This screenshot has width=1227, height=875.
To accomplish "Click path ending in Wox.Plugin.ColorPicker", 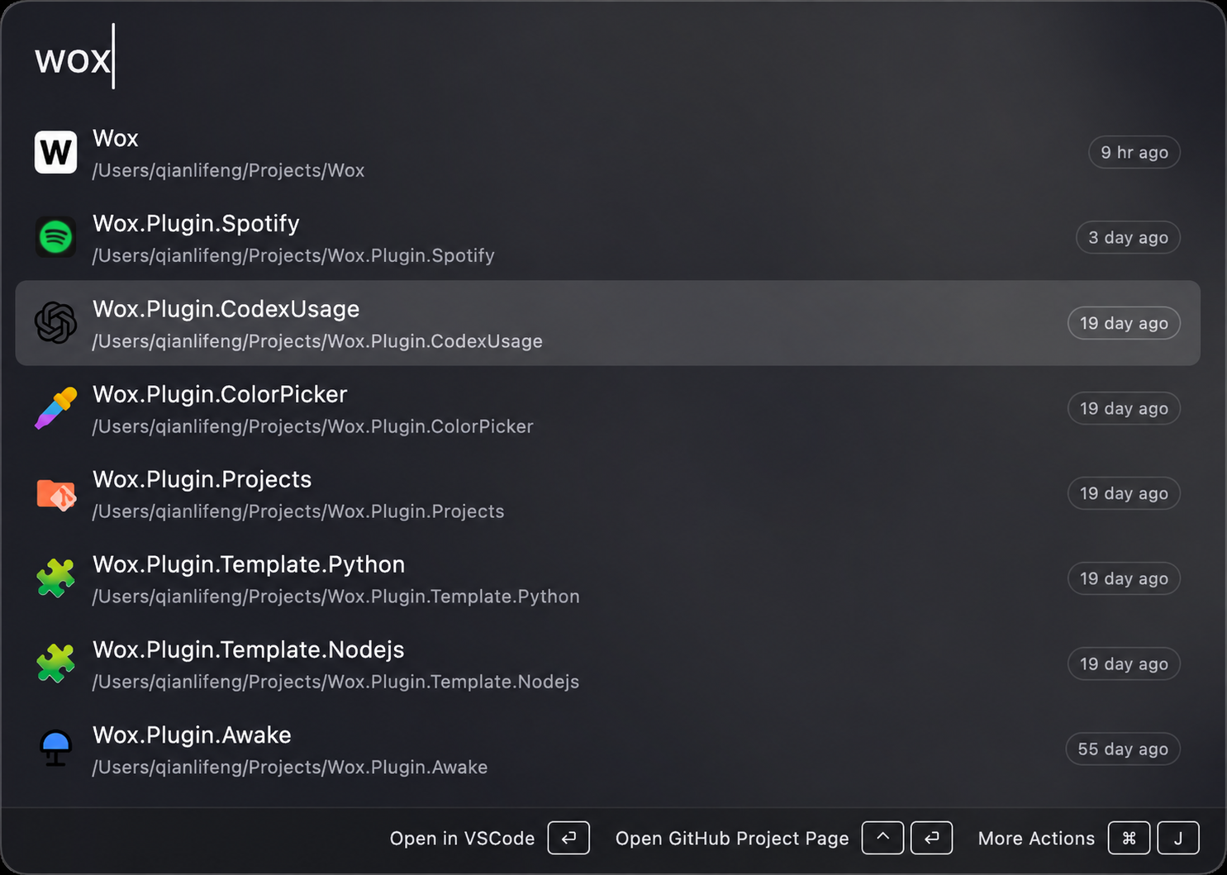I will [x=312, y=426].
